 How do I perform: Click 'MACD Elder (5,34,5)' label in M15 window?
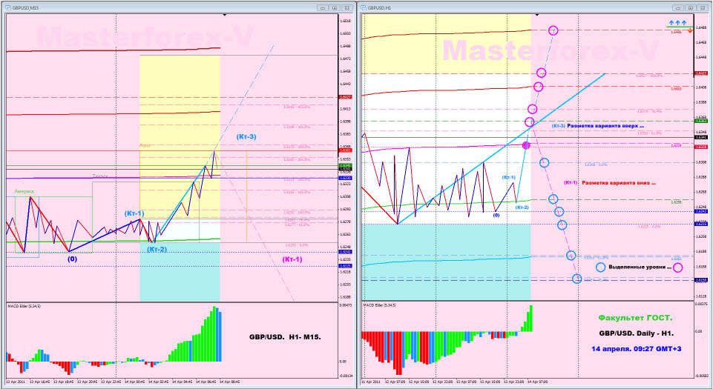point(24,306)
